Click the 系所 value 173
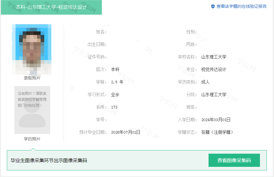The height and width of the screenshot is (177, 274). pos(114,107)
